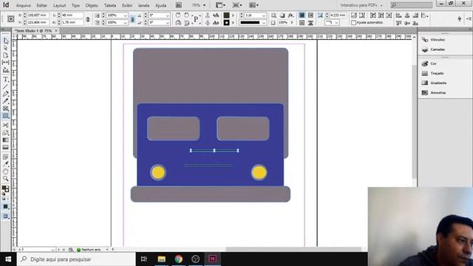Viewport: 473px width, 266px height.
Task: Toggle constrain width and height proportions
Action: (x=88, y=19)
